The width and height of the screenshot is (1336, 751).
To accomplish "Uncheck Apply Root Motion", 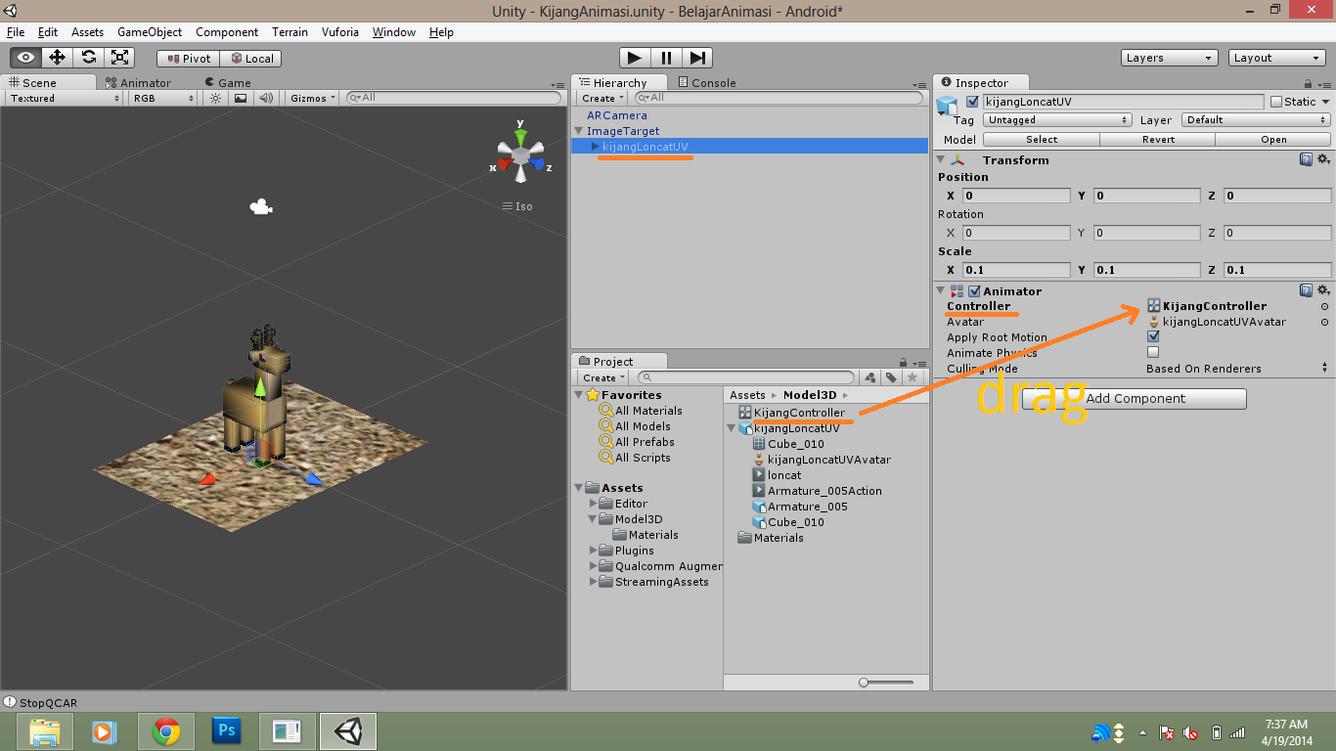I will 1153,336.
